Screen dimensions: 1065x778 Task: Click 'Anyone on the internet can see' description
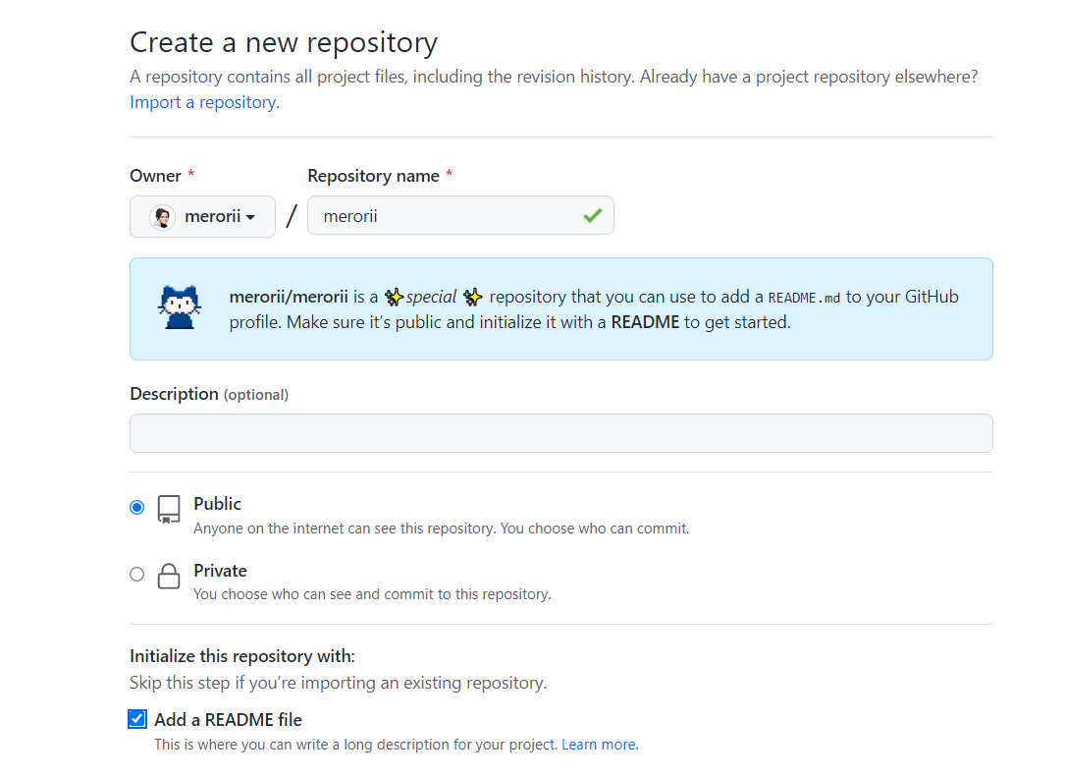pos(442,528)
